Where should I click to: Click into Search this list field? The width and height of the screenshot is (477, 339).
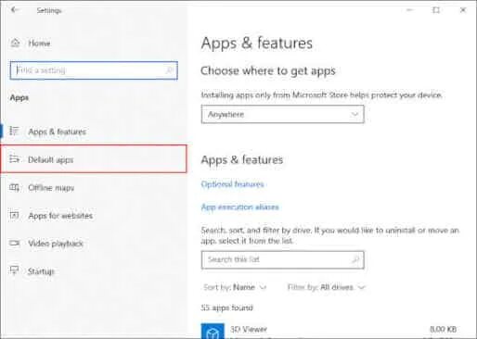pyautogui.click(x=282, y=259)
